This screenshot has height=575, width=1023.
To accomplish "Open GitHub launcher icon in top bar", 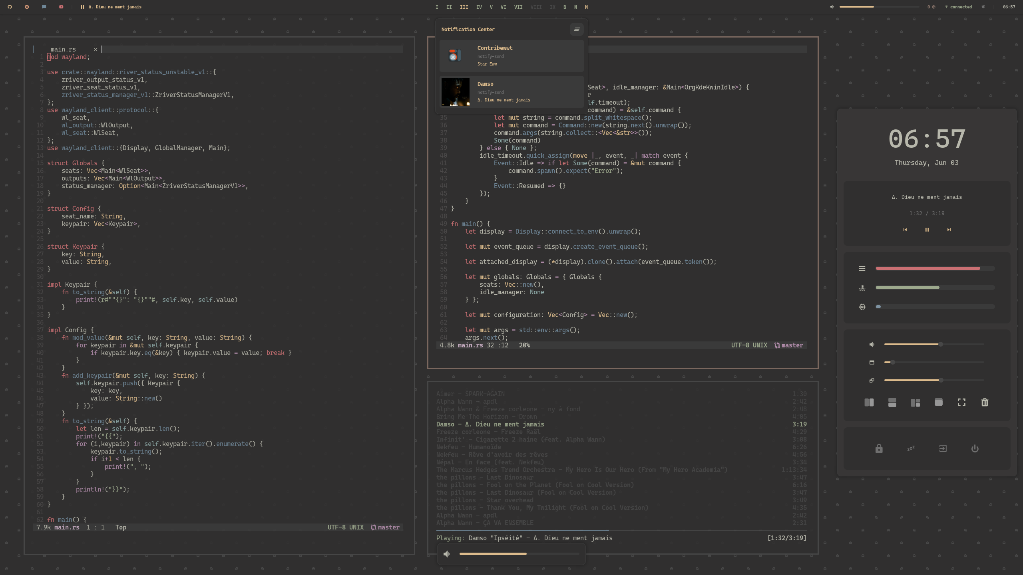I will pyautogui.click(x=10, y=7).
